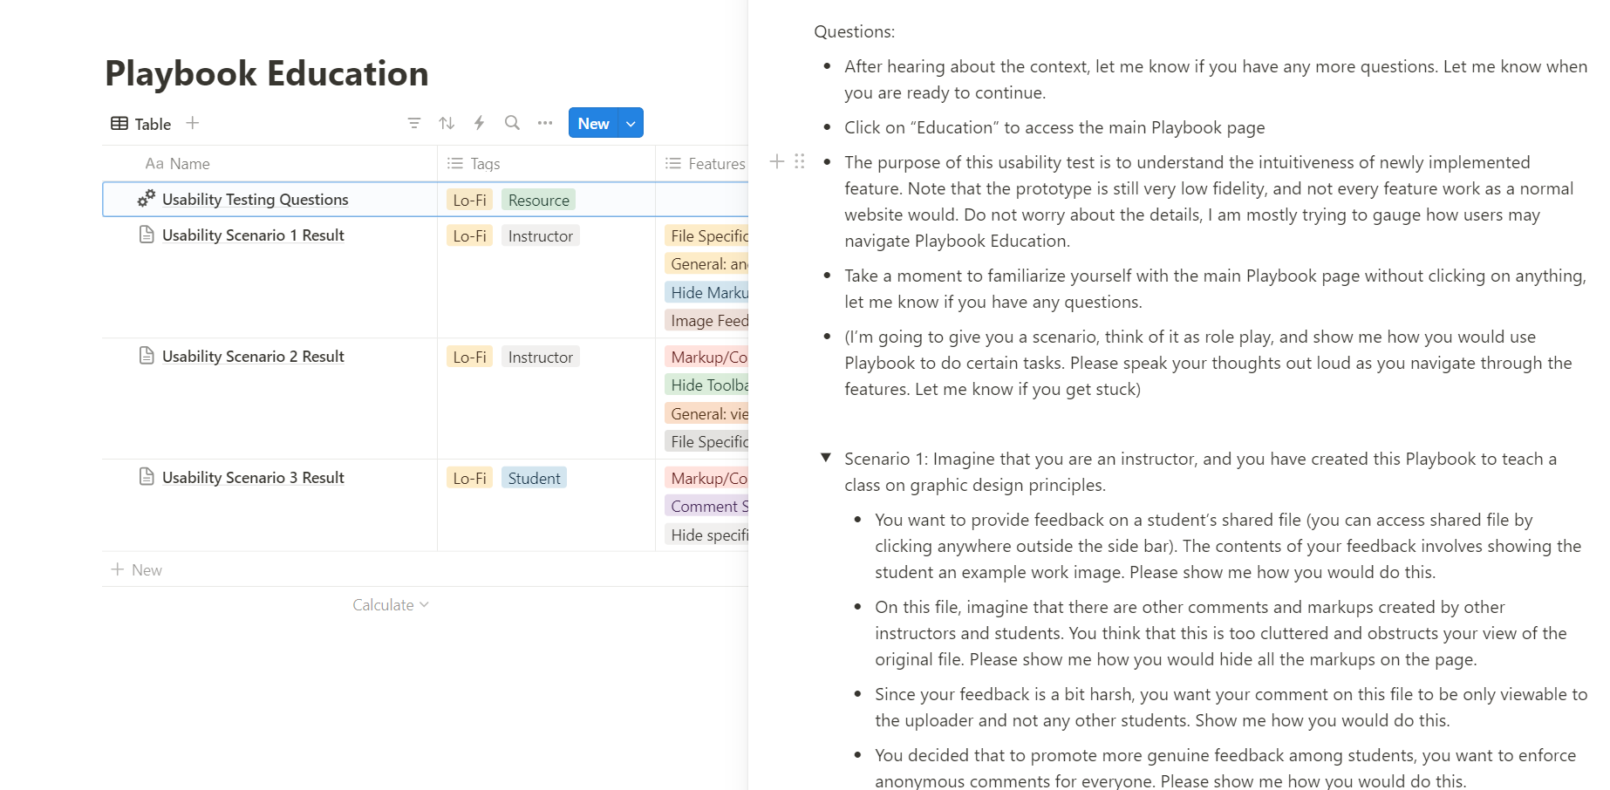Screen dimensions: 1610x790
Task: Click Markup/Co tag in Scenario 2 row
Action: pyautogui.click(x=706, y=357)
